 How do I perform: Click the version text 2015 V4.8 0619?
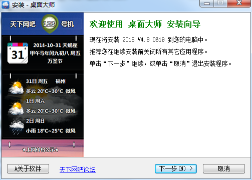[x=143, y=39]
